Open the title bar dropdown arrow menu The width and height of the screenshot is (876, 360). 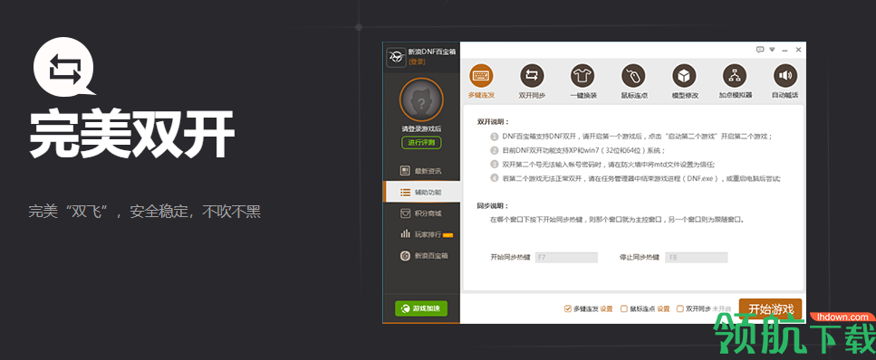click(x=773, y=50)
